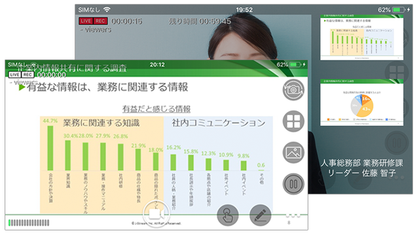Click the battery icon in back window status bar
The height and width of the screenshot is (235, 419).
398,10
